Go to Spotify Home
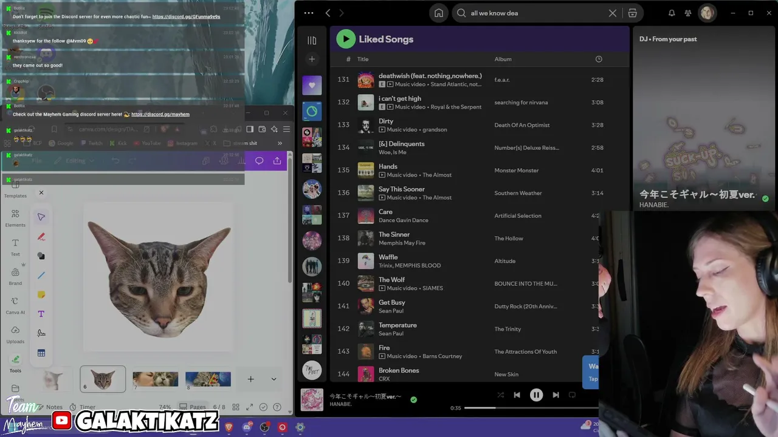 click(438, 13)
